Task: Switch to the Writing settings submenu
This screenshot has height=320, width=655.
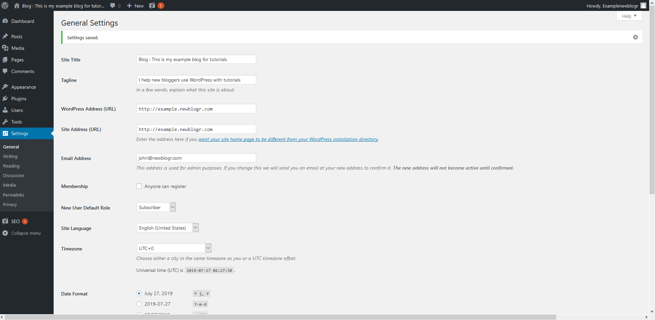Action: point(10,156)
